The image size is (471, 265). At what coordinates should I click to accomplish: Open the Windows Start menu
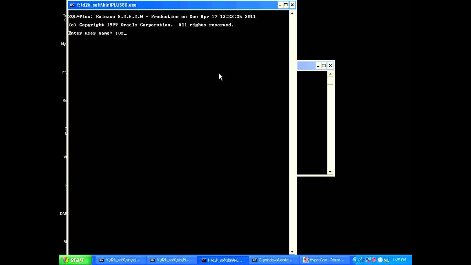click(76, 260)
